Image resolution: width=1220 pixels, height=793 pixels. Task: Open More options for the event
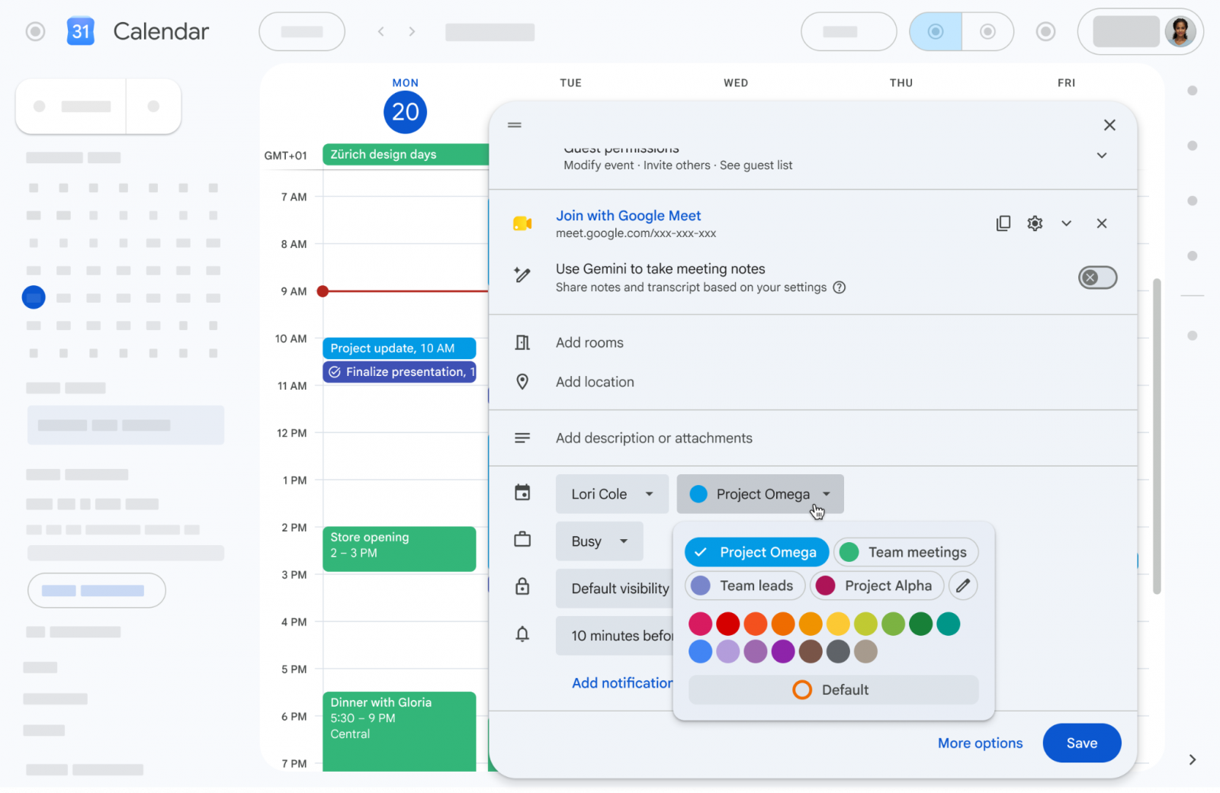[x=981, y=743]
